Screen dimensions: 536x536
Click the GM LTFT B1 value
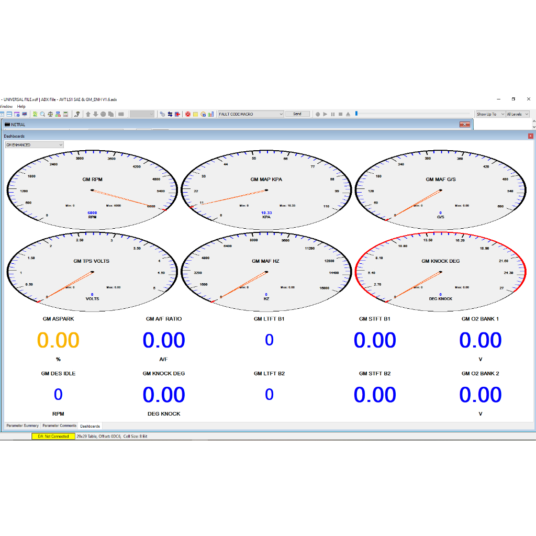(270, 340)
